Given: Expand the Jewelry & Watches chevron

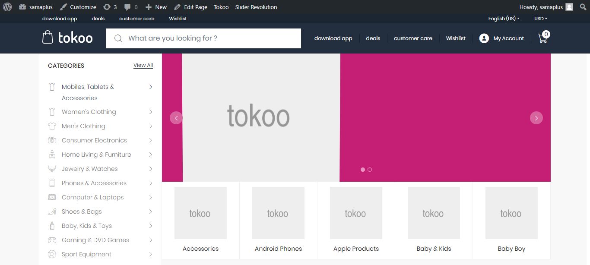Looking at the screenshot, I should click(151, 169).
